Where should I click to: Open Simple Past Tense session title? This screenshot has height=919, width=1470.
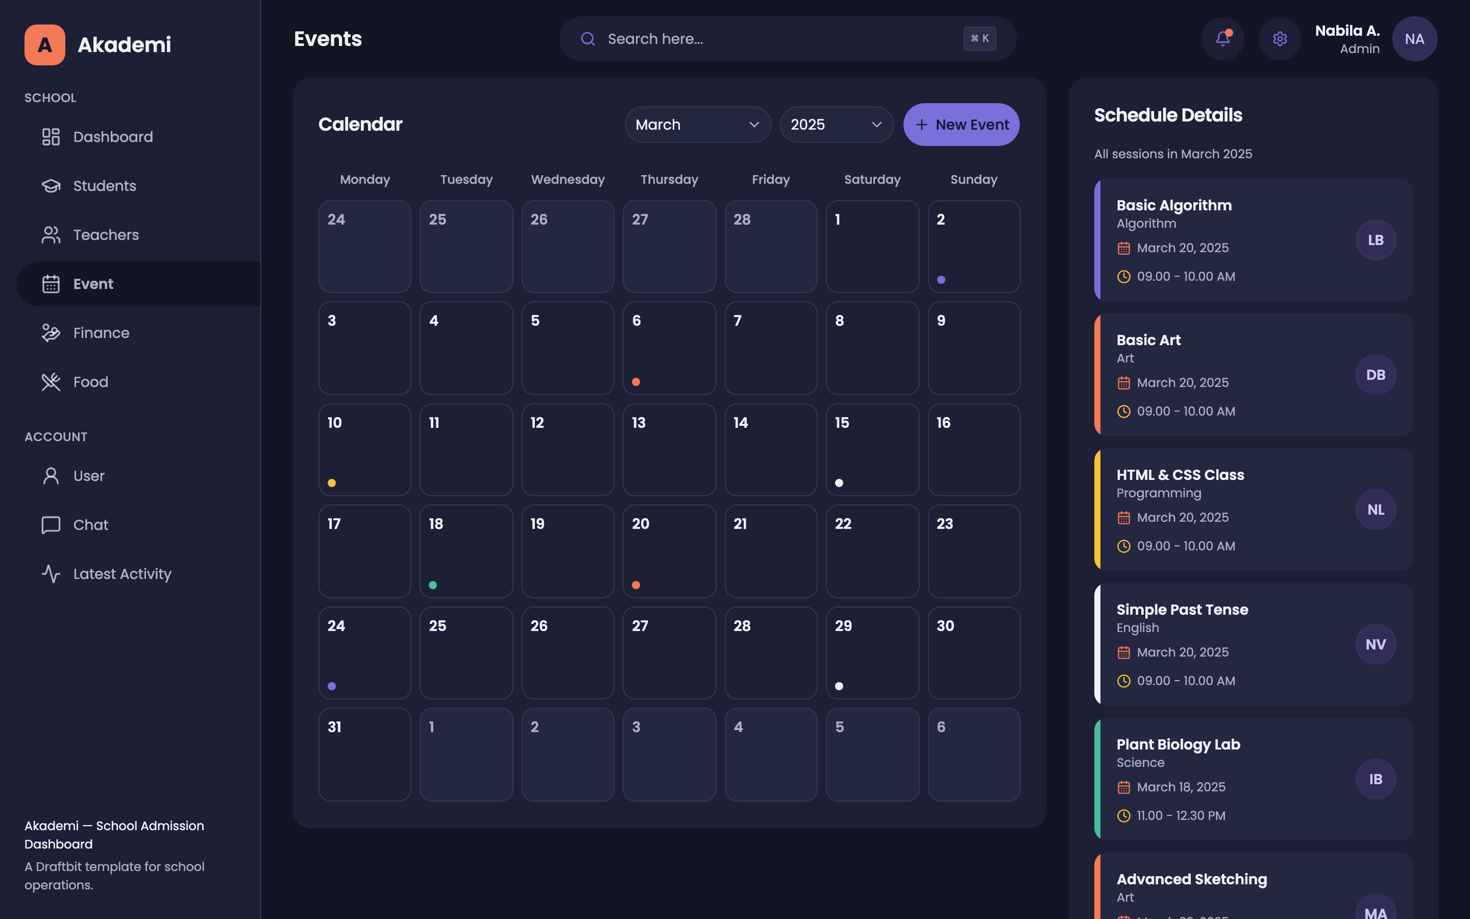(x=1182, y=610)
